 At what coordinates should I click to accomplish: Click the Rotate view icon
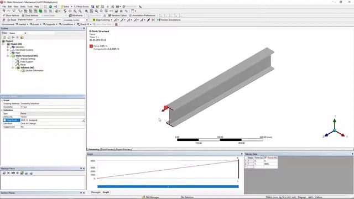[65, 11]
